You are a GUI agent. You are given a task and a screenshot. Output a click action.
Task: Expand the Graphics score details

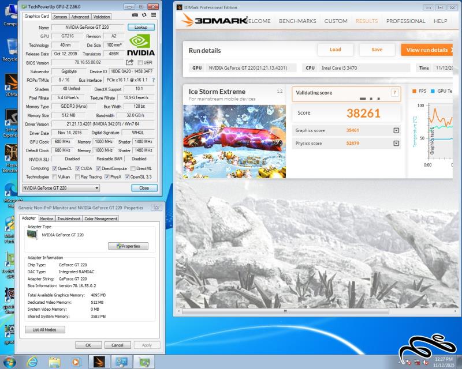click(x=396, y=130)
